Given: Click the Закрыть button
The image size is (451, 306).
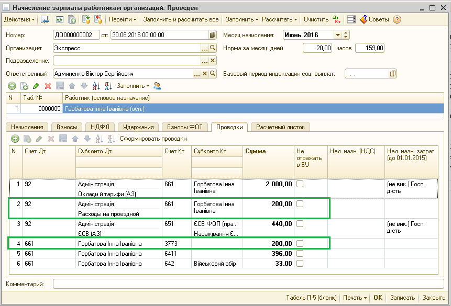Looking at the screenshot, I should click(x=434, y=298).
